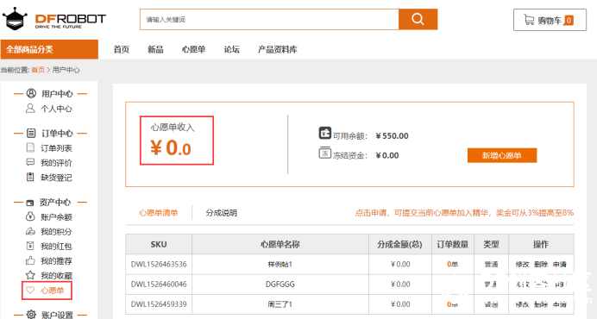Click SKU DWL1526463536
The width and height of the screenshot is (597, 319).
[159, 264]
